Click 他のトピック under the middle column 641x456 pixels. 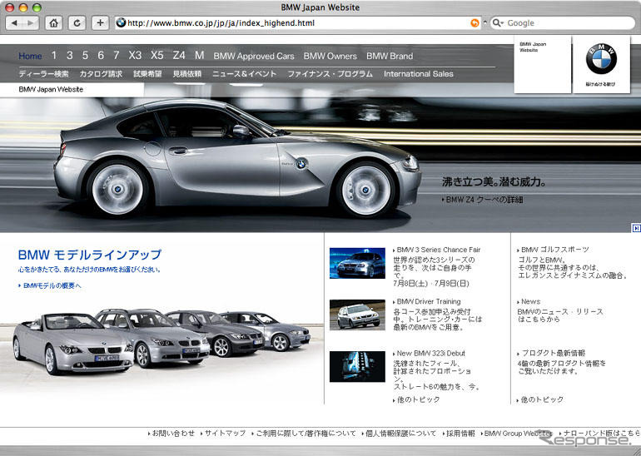[x=416, y=399]
